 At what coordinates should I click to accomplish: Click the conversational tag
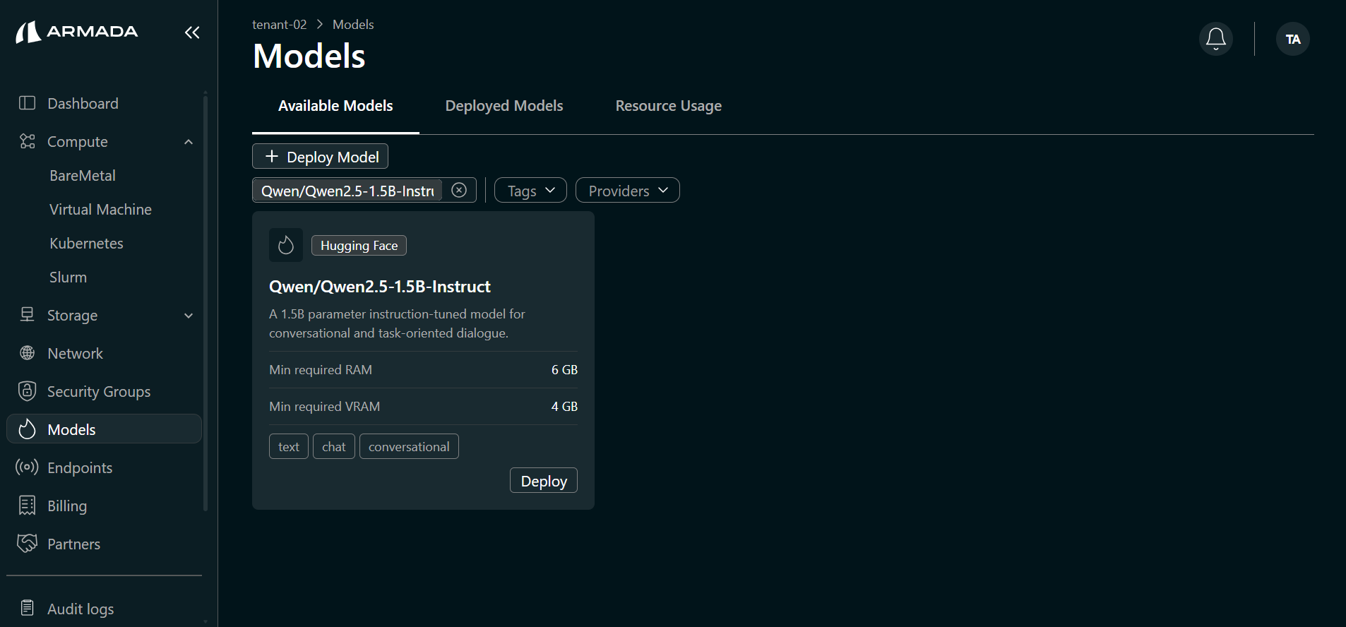click(409, 446)
